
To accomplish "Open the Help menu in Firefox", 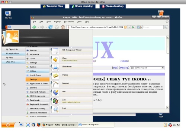I will pyautogui.click(x=87, y=21).
